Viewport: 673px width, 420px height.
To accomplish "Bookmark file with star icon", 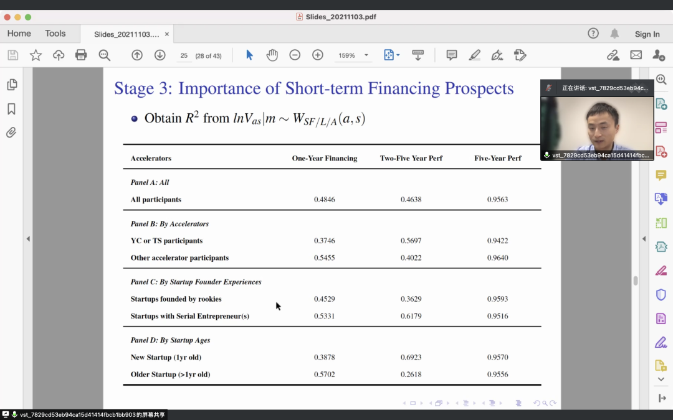I will point(36,55).
